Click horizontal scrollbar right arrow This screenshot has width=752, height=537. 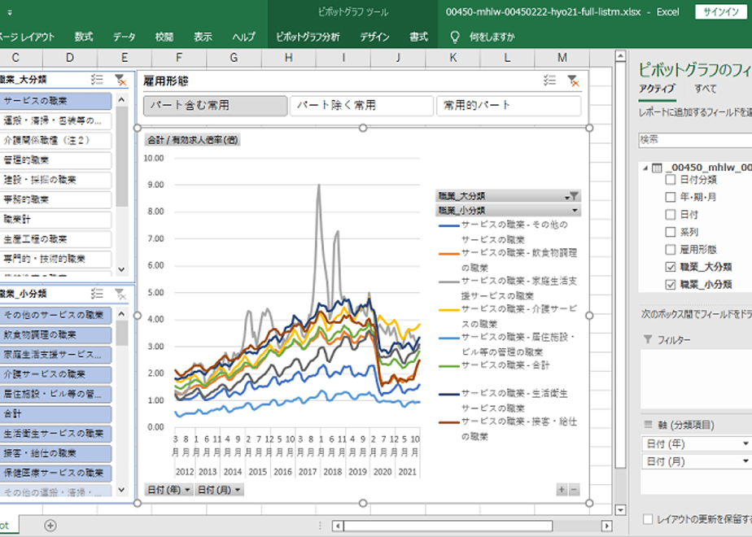tap(606, 526)
